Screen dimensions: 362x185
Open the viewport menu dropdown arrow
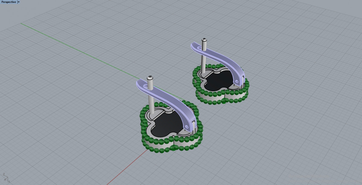[19, 2]
